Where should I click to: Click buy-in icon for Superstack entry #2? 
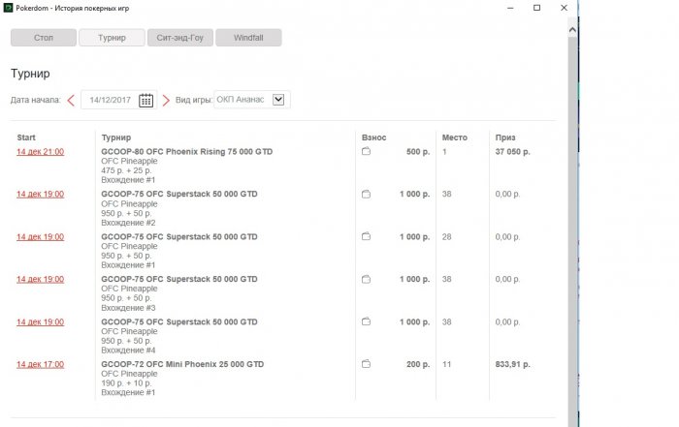[366, 194]
